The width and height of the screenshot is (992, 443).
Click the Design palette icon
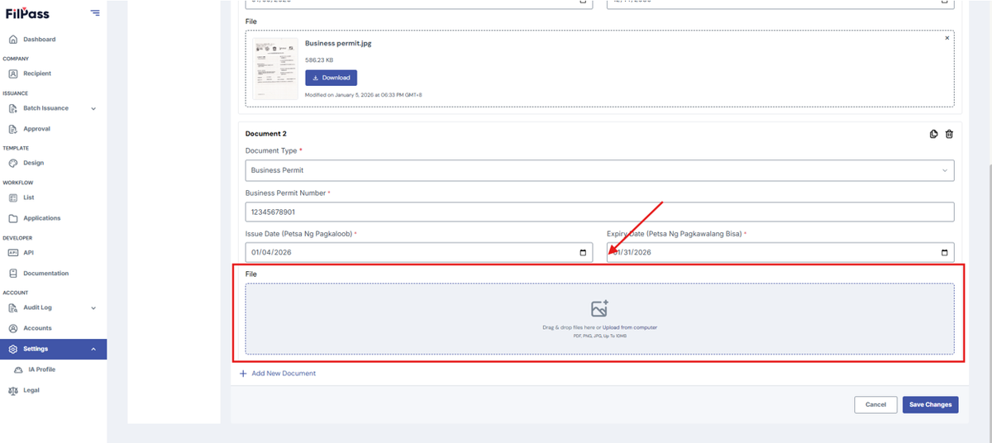coord(13,163)
